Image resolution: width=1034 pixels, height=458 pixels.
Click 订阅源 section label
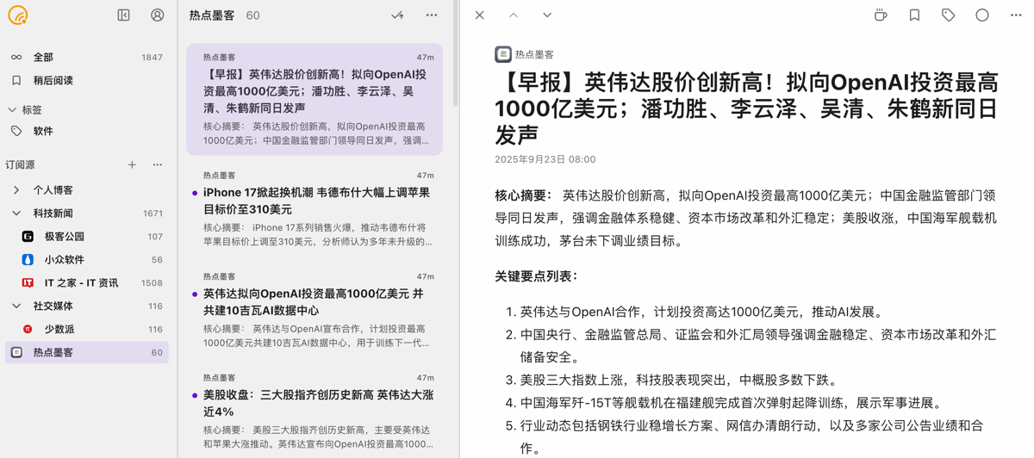coord(20,164)
